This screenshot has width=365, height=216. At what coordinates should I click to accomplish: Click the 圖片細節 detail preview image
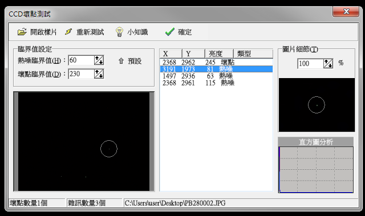[x=317, y=105]
